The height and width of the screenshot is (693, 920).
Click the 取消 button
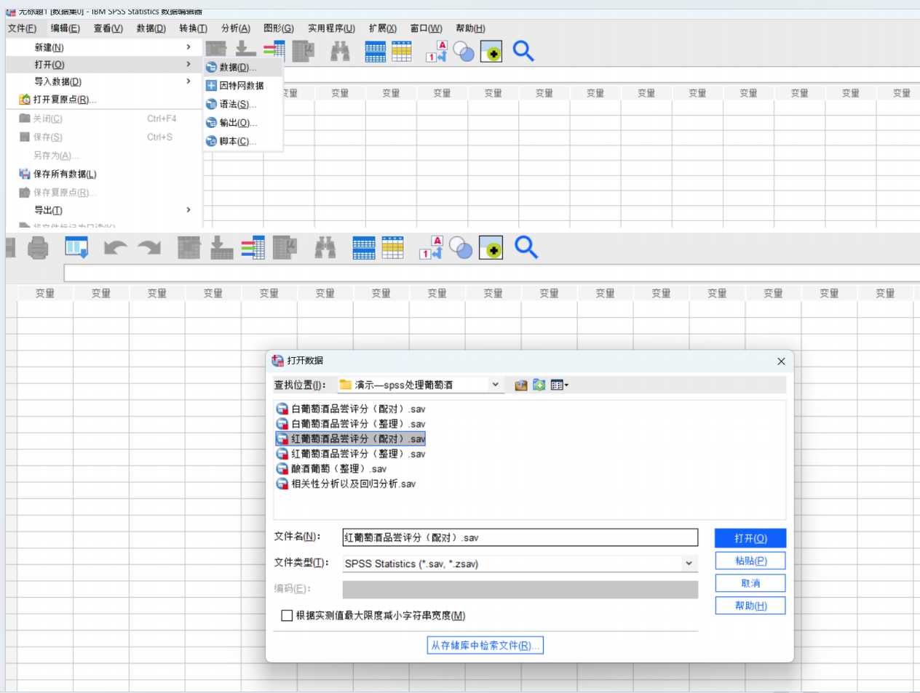coord(750,583)
